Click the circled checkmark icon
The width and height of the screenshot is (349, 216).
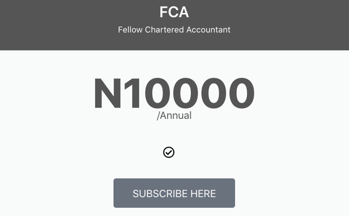pyautogui.click(x=169, y=152)
